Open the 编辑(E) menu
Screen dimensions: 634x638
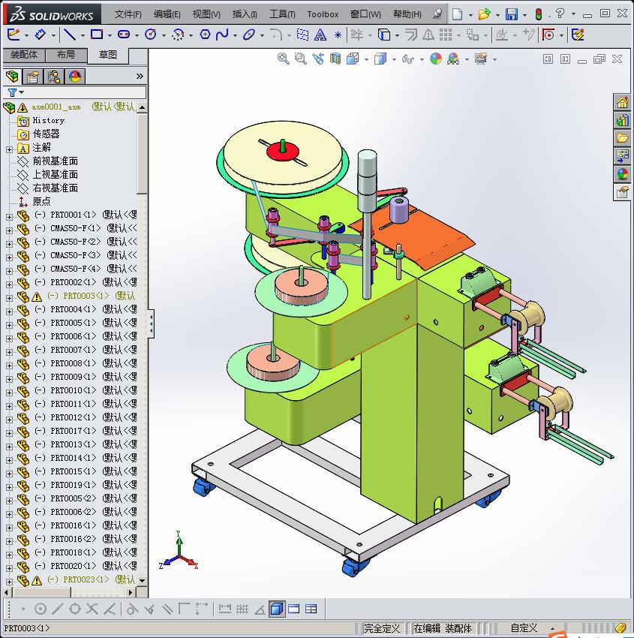coord(167,15)
